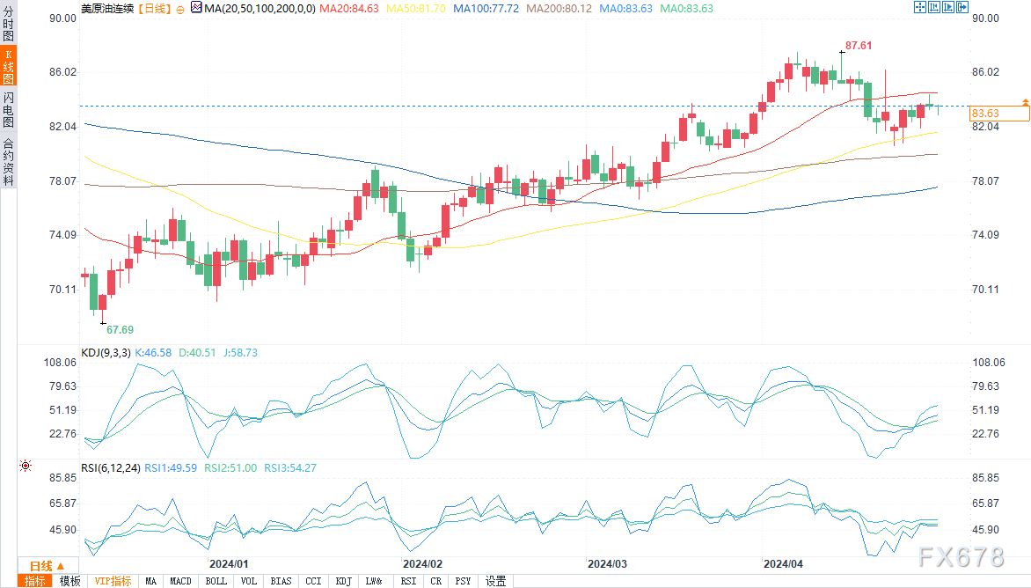Toggle the BOLL indicator on the chart

coord(216,581)
